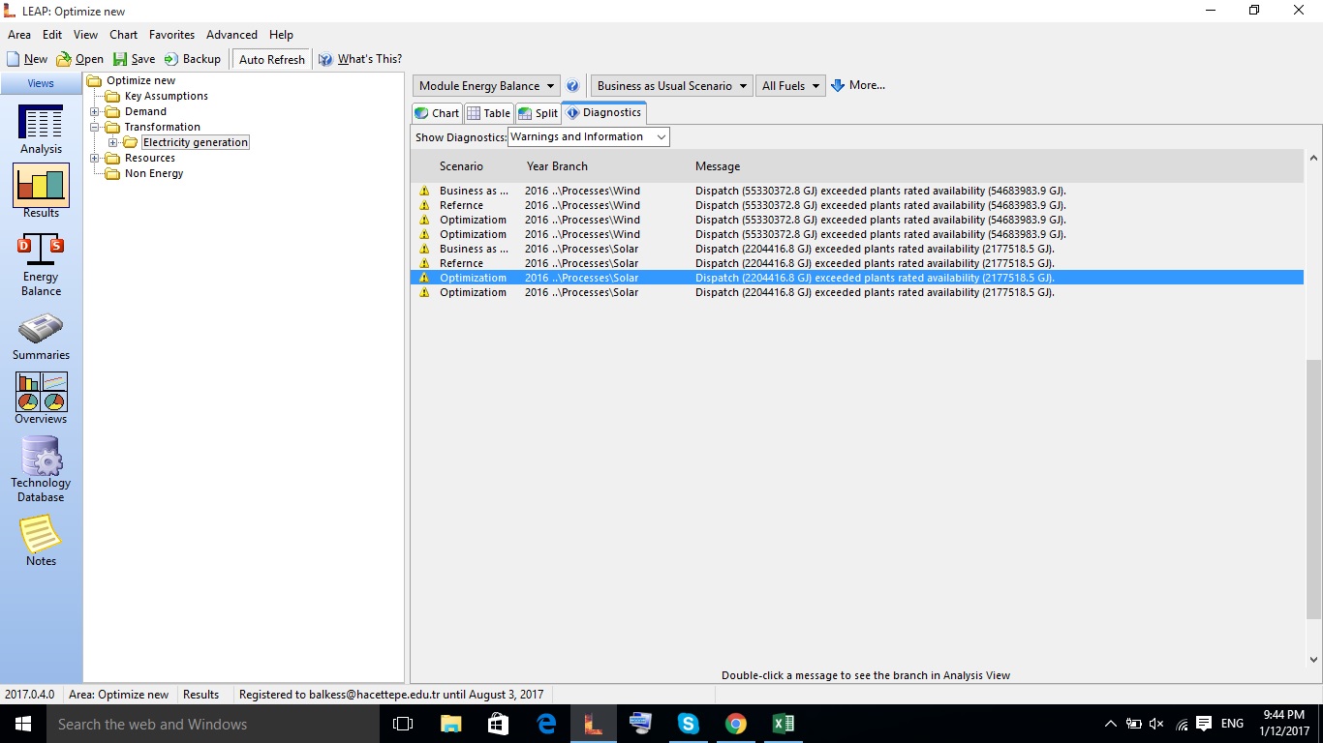
Task: Open the Favorites menu
Action: click(x=171, y=35)
